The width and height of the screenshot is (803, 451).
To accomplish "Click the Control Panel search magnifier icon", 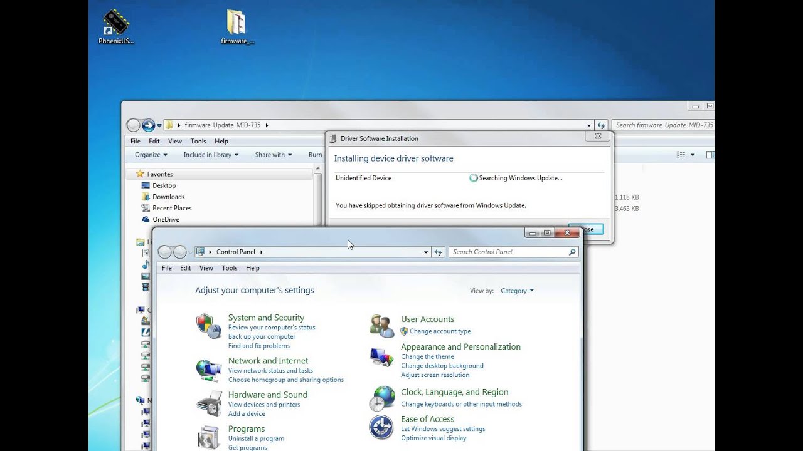I will (x=572, y=252).
